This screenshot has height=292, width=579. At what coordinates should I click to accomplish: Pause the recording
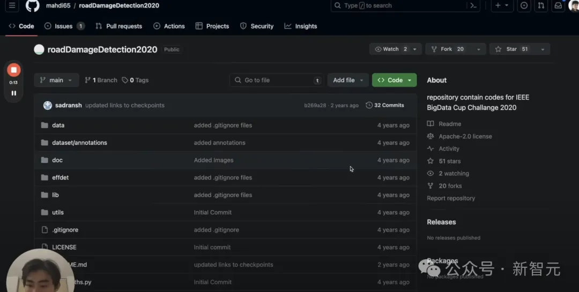tap(13, 93)
